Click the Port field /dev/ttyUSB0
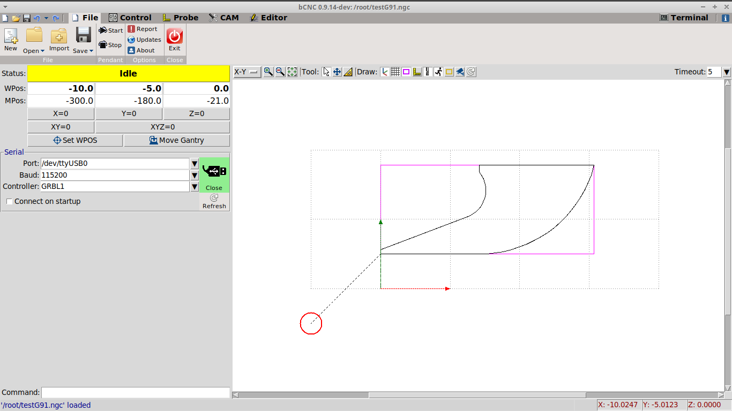The height and width of the screenshot is (411, 732). click(x=115, y=163)
